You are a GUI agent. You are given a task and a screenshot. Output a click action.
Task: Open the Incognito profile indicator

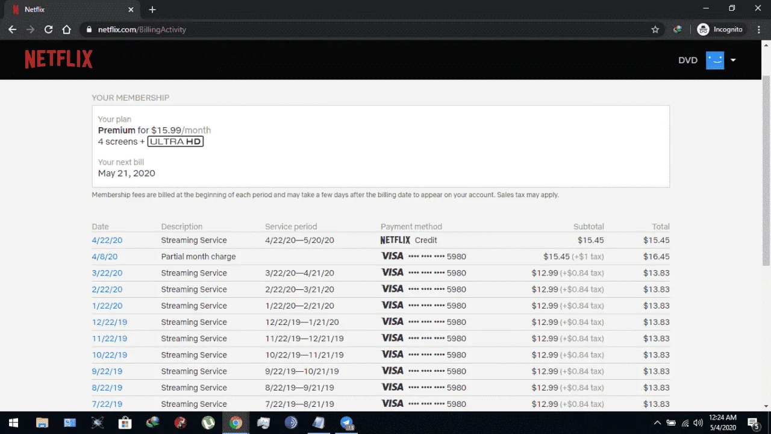721,30
